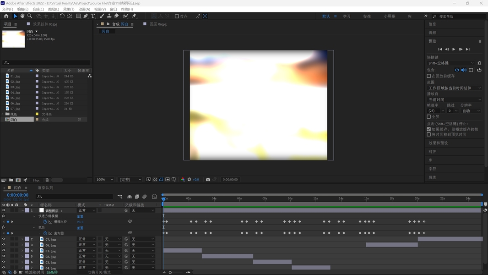Click label color swatch of 调整图层 1
Image resolution: width=488 pixels, height=275 pixels.
(27, 210)
